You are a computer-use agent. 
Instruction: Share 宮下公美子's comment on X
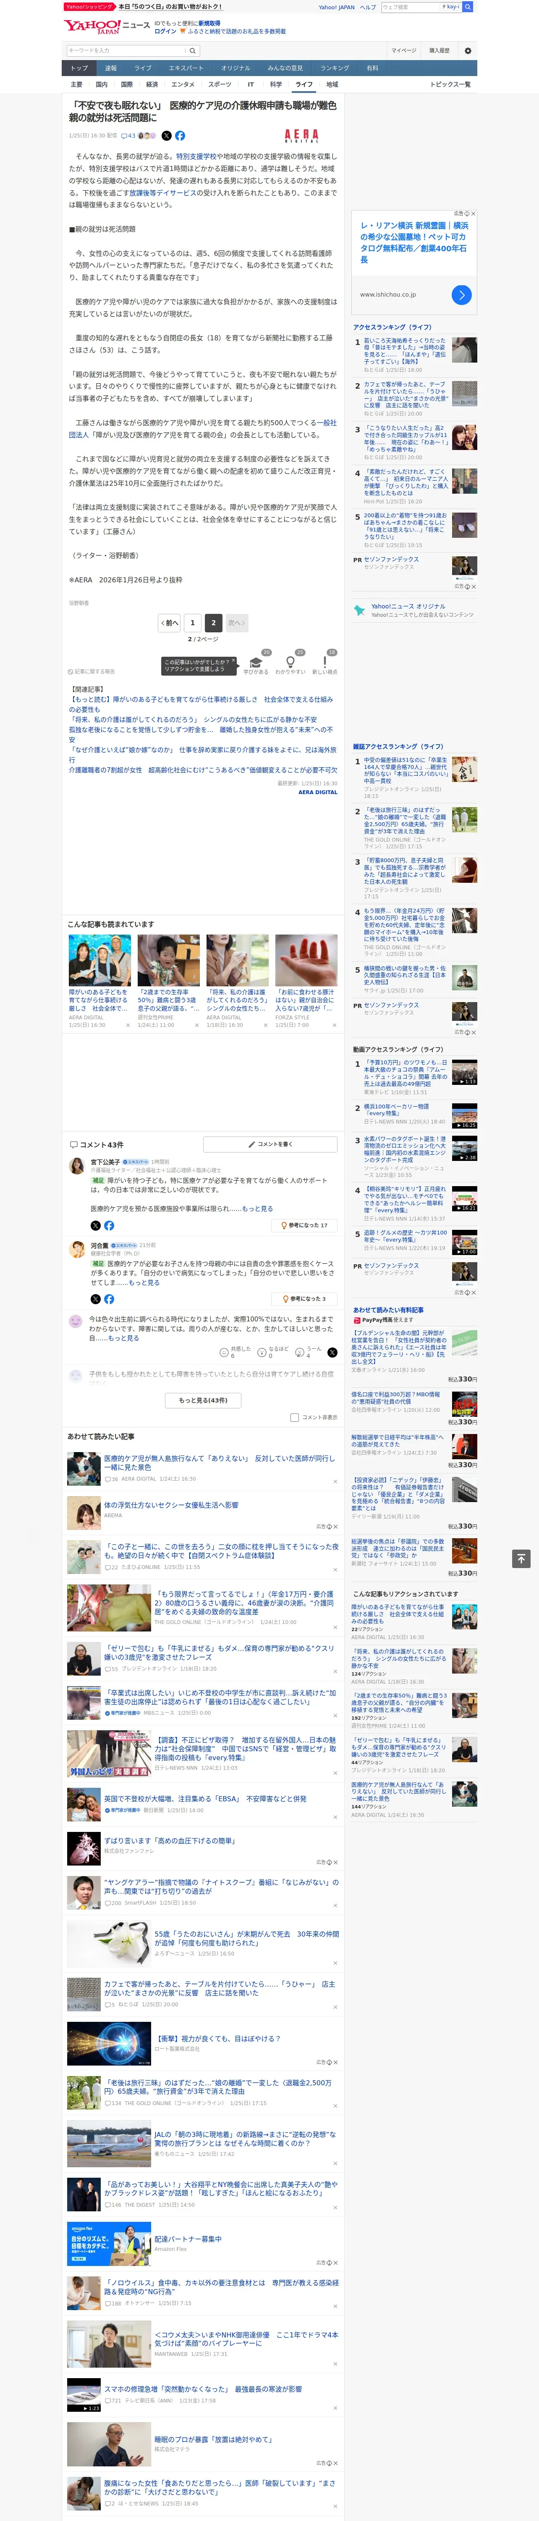pos(95,1225)
